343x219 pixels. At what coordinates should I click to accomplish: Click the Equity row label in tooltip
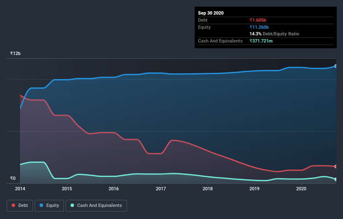(x=204, y=27)
